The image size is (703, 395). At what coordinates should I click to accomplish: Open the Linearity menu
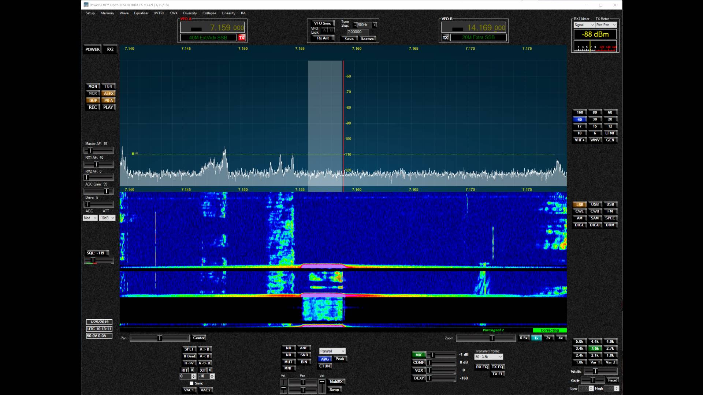click(x=228, y=13)
